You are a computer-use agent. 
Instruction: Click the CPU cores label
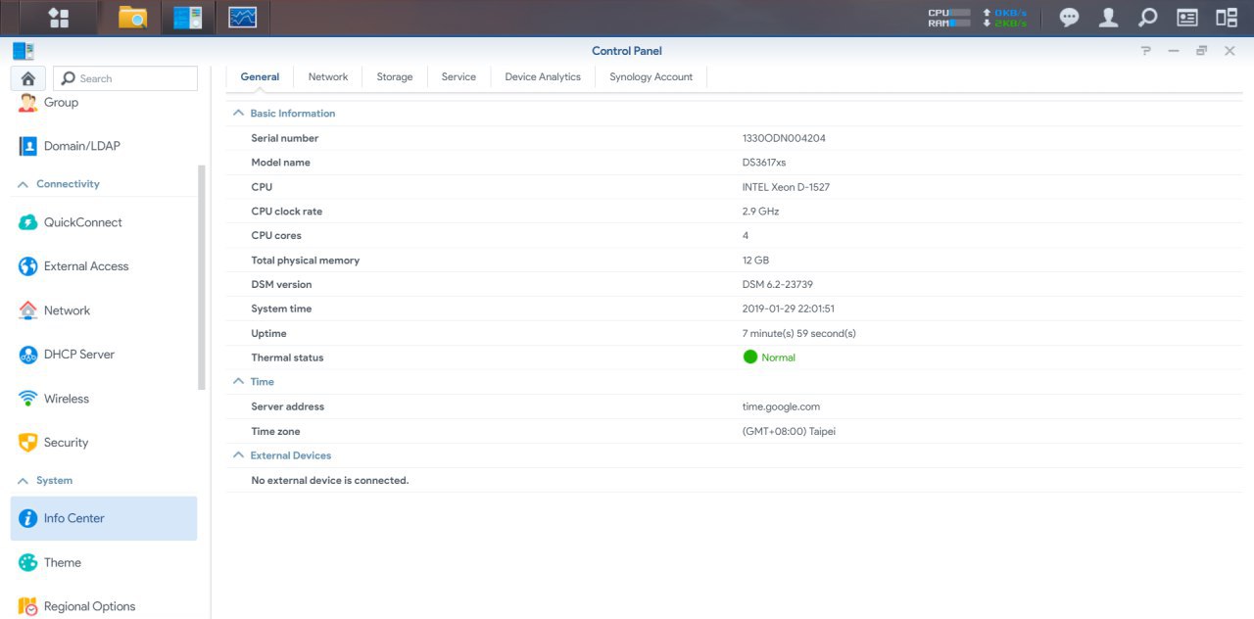(276, 236)
